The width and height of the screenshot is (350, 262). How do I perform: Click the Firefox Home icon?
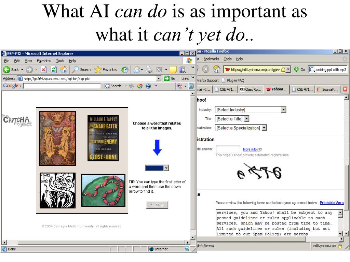[x=216, y=69]
